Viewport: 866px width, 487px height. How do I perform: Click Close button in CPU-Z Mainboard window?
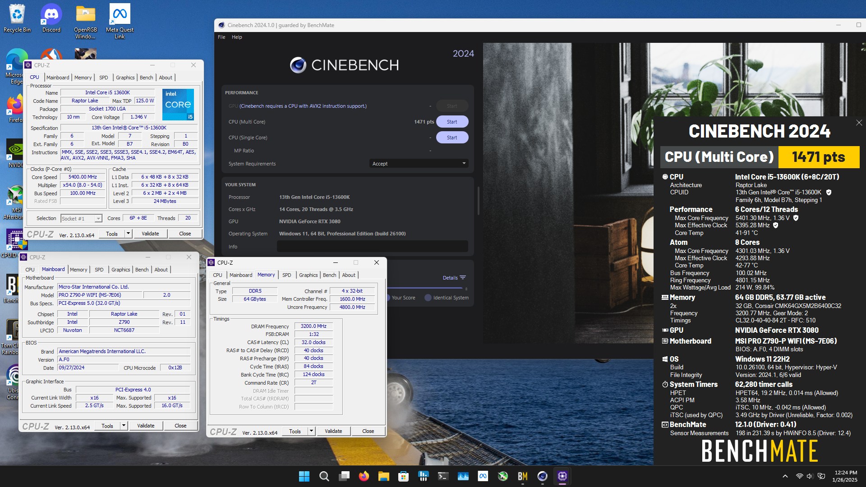click(180, 426)
